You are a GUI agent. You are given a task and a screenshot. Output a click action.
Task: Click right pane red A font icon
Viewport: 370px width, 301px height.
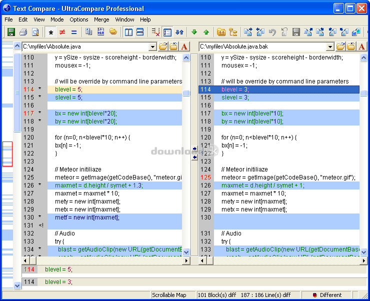tap(361, 46)
